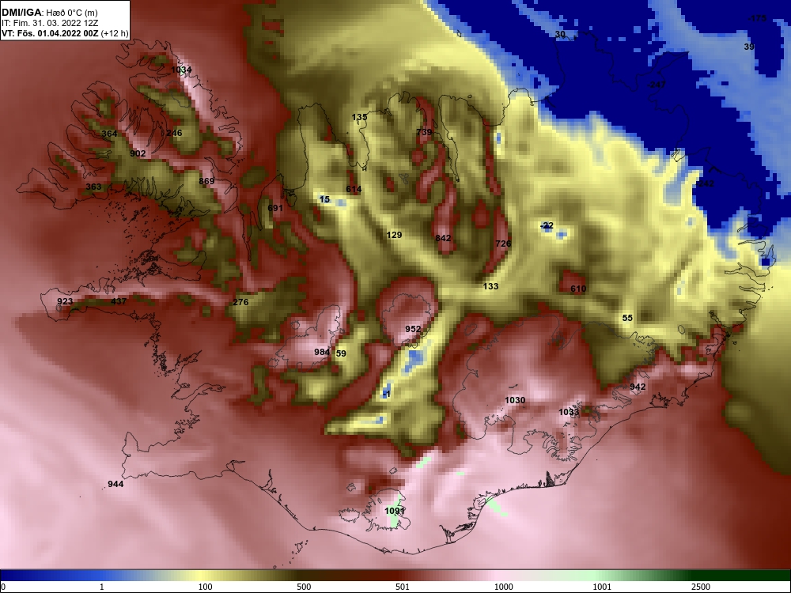Image resolution: width=791 pixels, height=593 pixels.
Task: Select the 135 map value
Action: [359, 117]
